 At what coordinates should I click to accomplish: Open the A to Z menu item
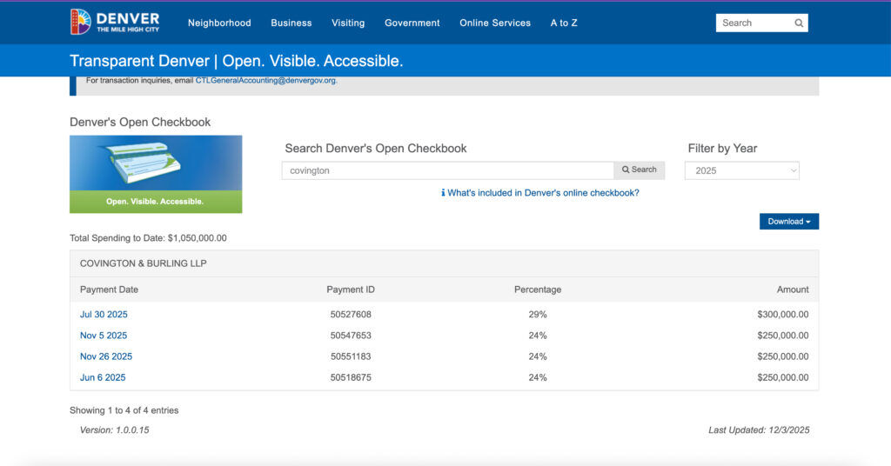click(x=563, y=23)
